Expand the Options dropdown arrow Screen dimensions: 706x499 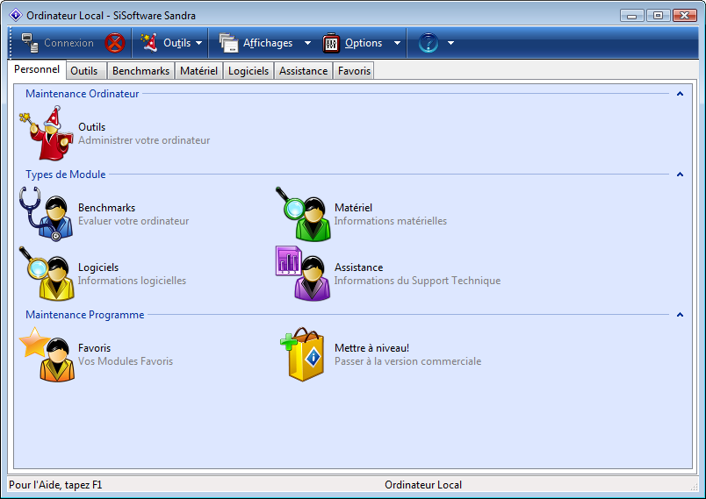[397, 43]
